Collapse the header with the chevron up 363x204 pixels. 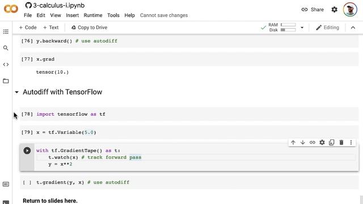tap(353, 28)
